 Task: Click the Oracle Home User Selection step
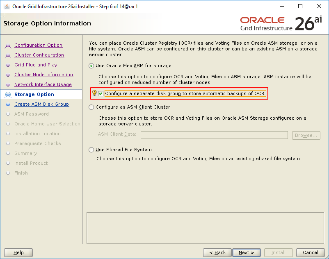pos(47,124)
